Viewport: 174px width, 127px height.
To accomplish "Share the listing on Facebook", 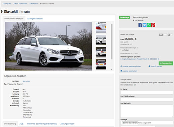I will pyautogui.click(x=140, y=25).
